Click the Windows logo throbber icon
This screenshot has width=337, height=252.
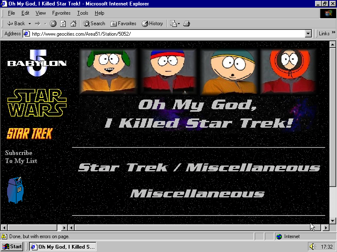coord(328,13)
